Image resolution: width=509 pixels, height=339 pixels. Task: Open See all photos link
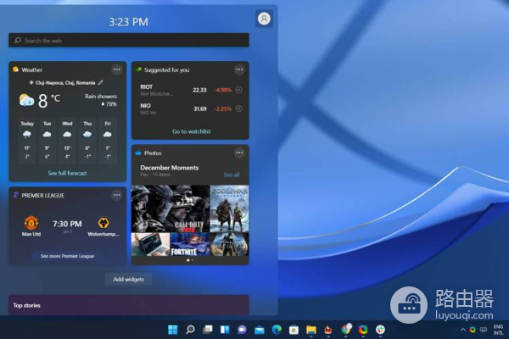(x=231, y=175)
